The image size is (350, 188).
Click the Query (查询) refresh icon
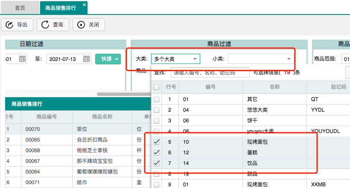pos(45,25)
